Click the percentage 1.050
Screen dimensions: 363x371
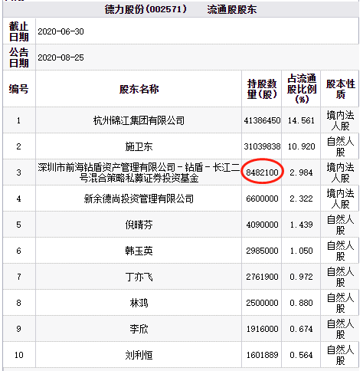[x=301, y=251]
